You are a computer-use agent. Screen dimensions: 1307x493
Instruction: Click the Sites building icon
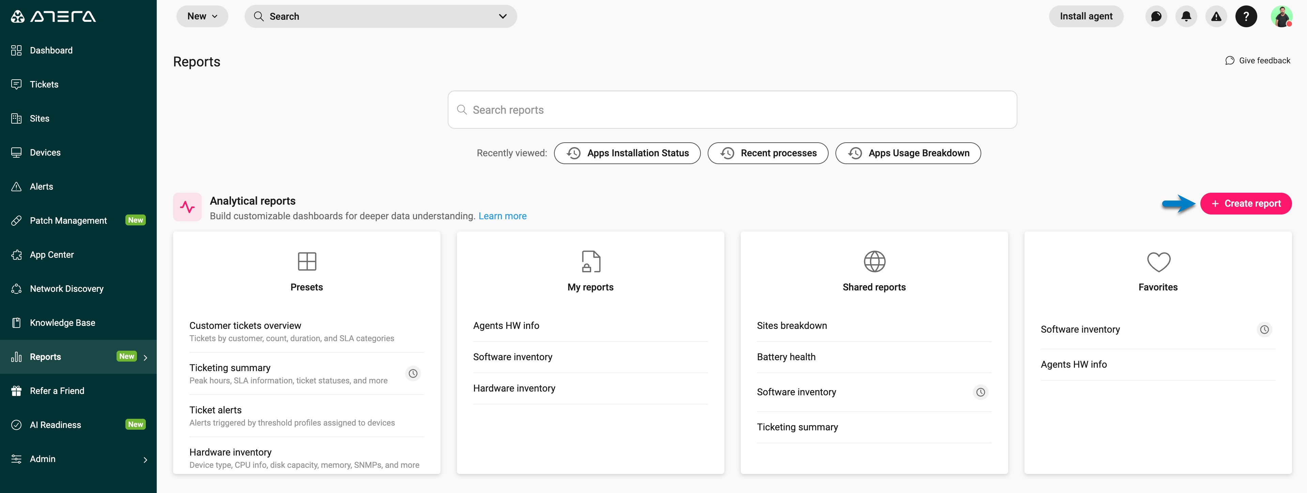tap(16, 118)
